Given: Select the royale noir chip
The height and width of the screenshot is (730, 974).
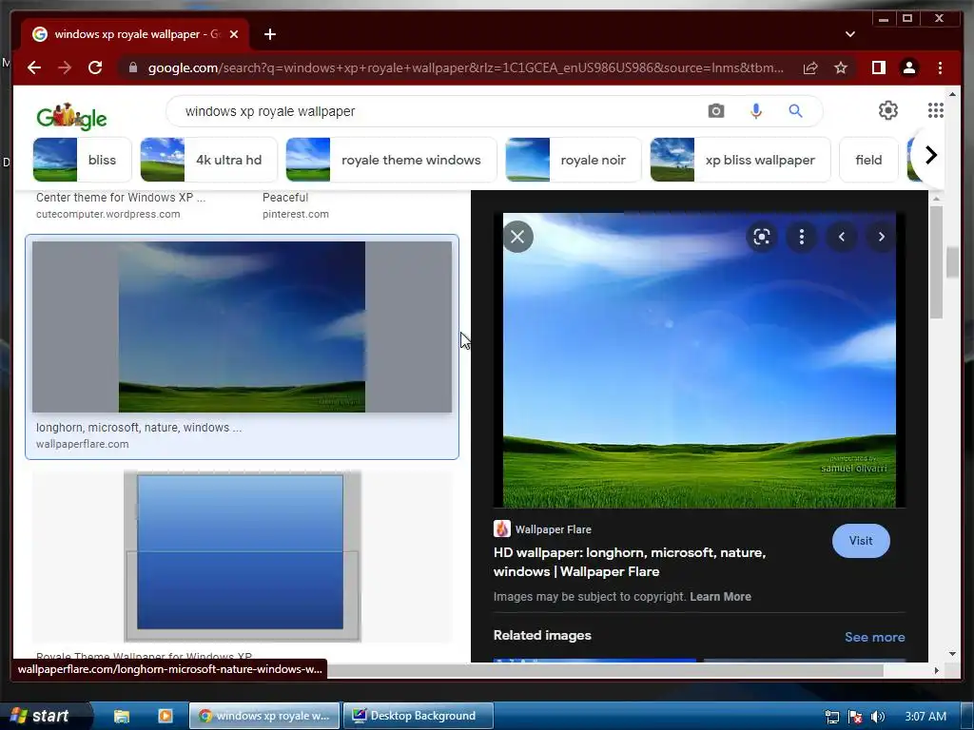Looking at the screenshot, I should (x=574, y=160).
